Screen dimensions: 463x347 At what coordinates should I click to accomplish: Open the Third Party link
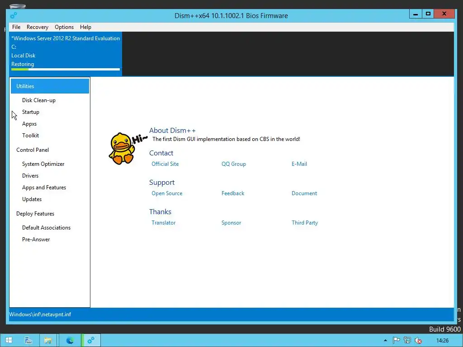pos(305,223)
